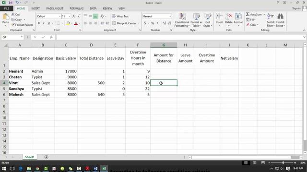Image resolution: width=307 pixels, height=172 pixels.
Task: Toggle underline formatting
Action: click(48, 23)
